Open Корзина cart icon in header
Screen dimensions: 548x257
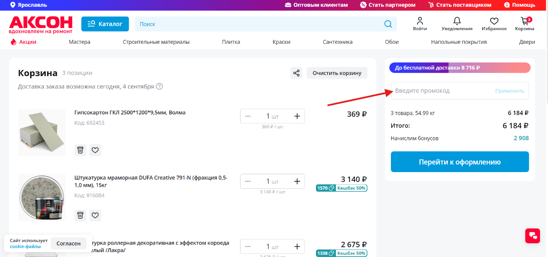[525, 24]
